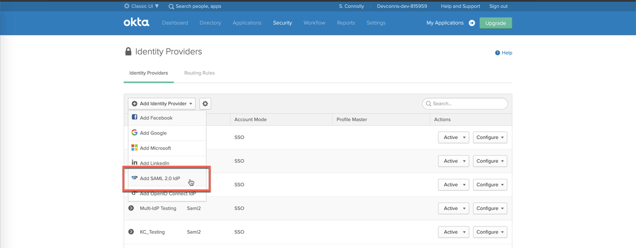Select Add OpenID Connect IdP option
This screenshot has height=248, width=636.
167,194
